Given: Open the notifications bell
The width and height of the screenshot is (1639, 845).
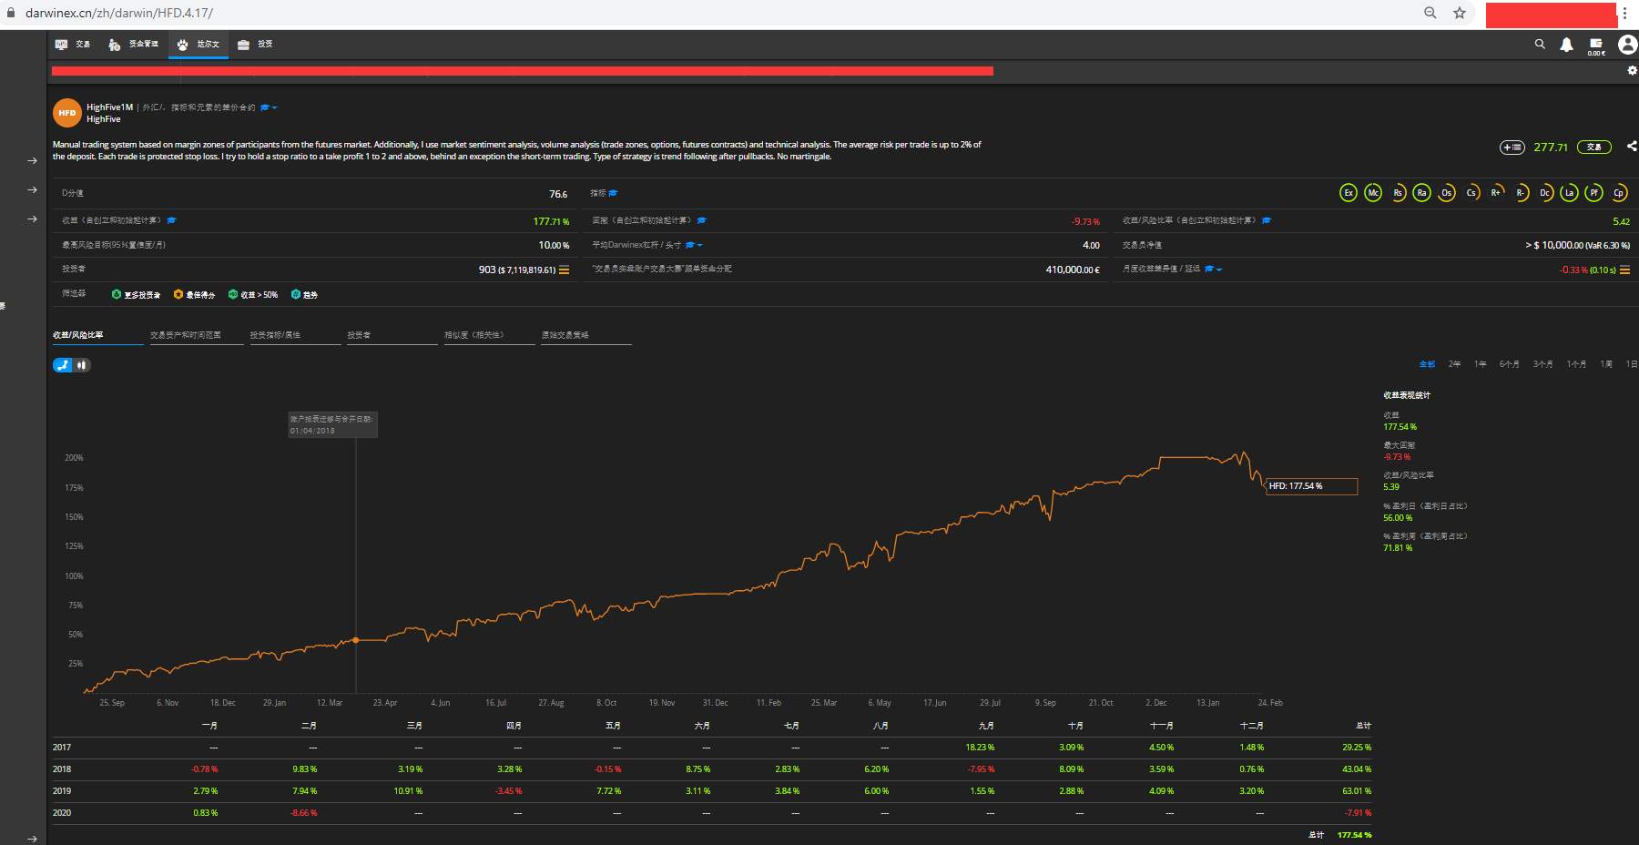Looking at the screenshot, I should pyautogui.click(x=1567, y=45).
